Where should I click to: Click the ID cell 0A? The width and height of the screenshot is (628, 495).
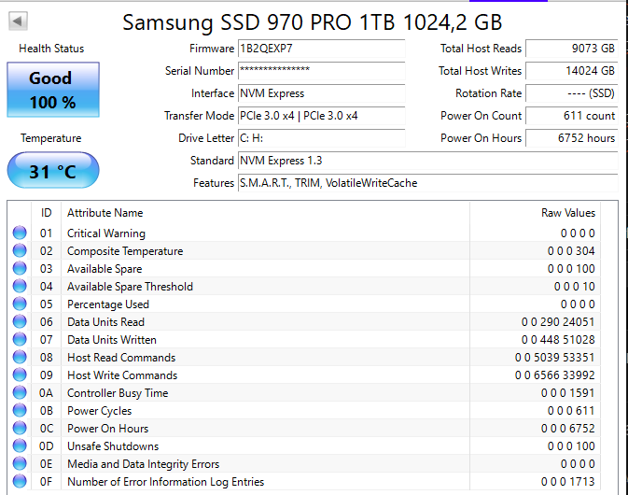coord(46,393)
